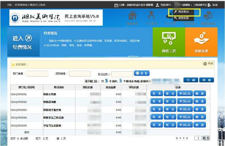Screen dimensions: 225x146
Task: Click the Hubei Institute of Fine Arts logo
Action: [15, 18]
